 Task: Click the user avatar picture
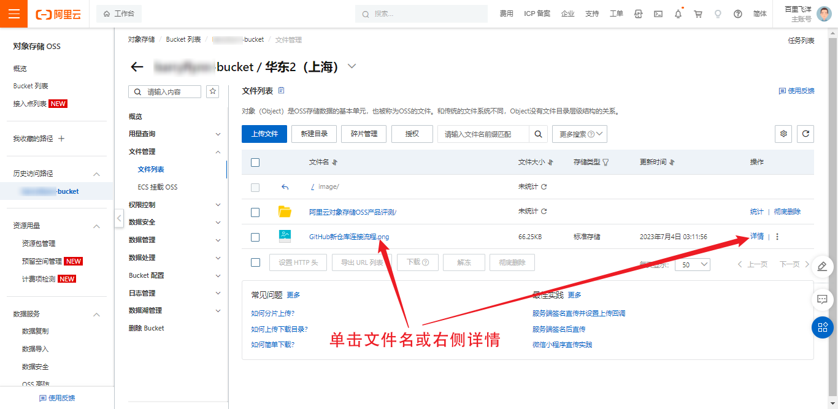coord(824,13)
